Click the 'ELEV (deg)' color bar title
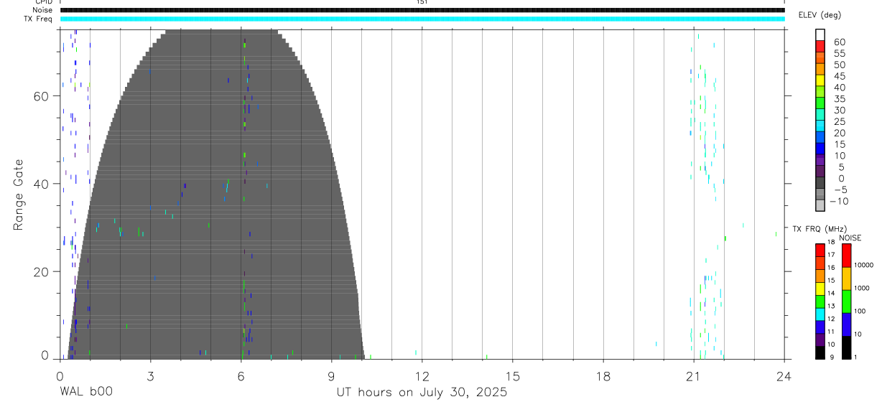The width and height of the screenshot is (882, 407). click(x=820, y=15)
